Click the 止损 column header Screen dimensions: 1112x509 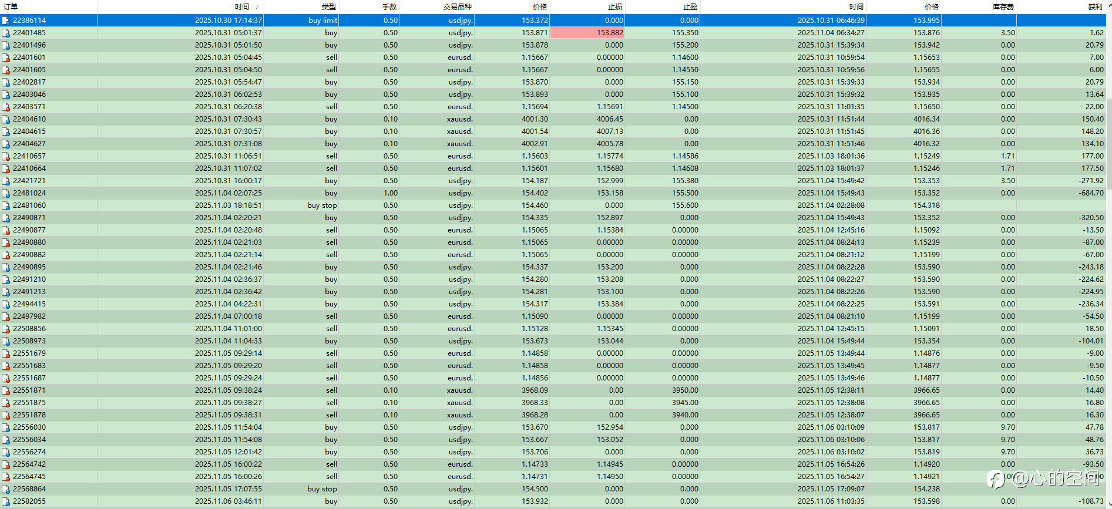587,7
